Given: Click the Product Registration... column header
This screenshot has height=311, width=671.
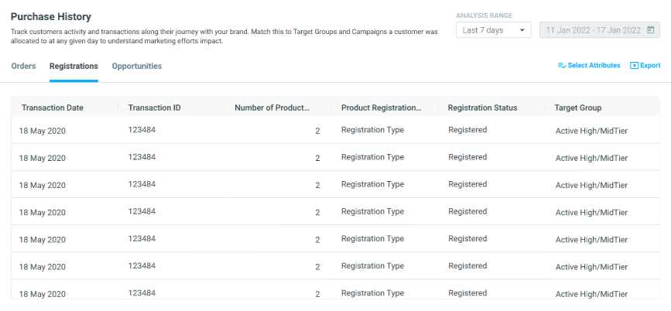Looking at the screenshot, I should click(382, 108).
